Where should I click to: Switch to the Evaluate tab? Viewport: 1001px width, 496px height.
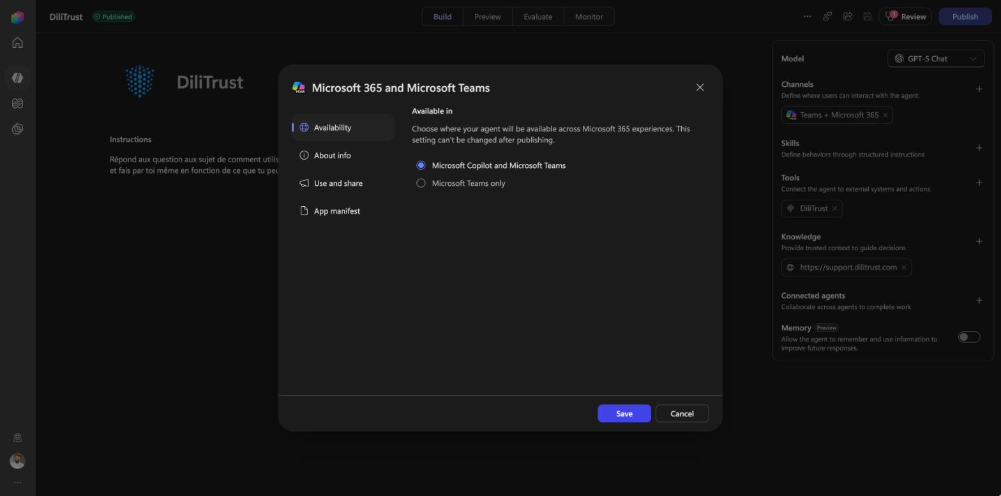[x=538, y=17]
